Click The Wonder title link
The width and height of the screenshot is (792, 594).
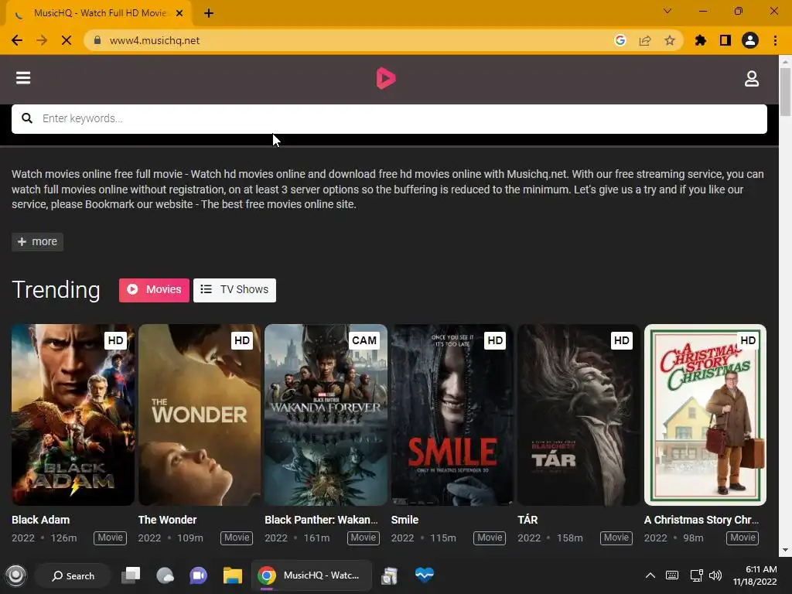click(x=168, y=520)
